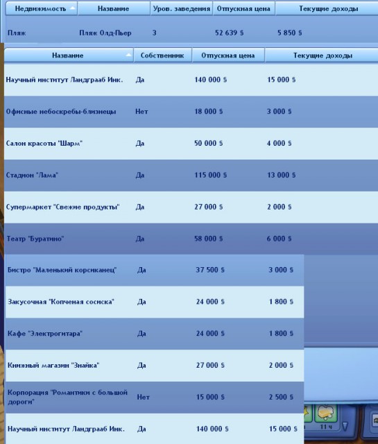Screen dimensions: 378x444
Task: Sort by the Собственник column header
Action: click(x=162, y=55)
